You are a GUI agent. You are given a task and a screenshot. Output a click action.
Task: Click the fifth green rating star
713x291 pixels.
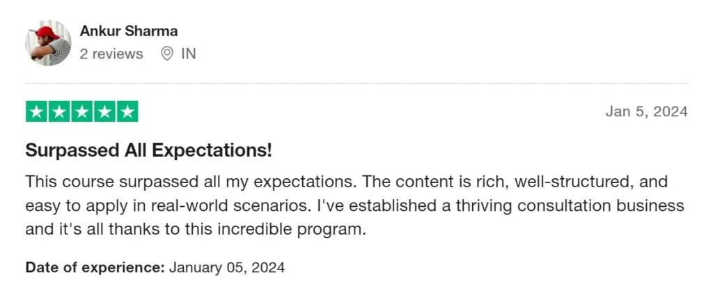coord(127,111)
